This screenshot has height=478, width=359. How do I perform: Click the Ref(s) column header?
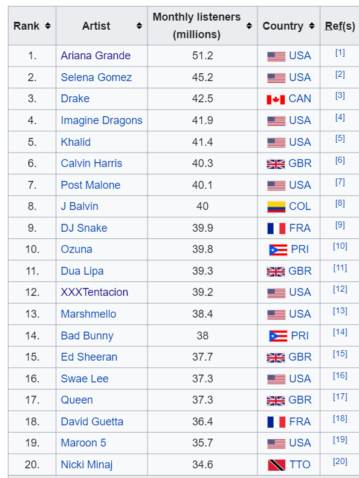(340, 26)
